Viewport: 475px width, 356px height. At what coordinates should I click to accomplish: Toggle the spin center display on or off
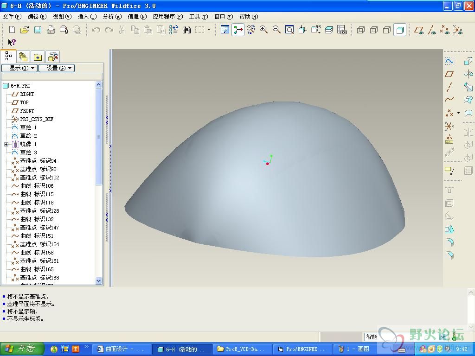[238, 30]
